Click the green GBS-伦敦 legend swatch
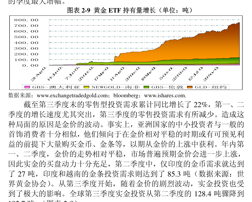The height and width of the screenshot is (202, 252). pyautogui.click(x=146, y=87)
